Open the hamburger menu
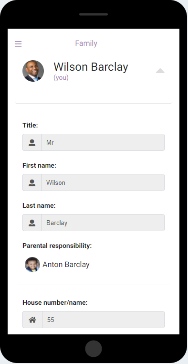 [x=18, y=44]
